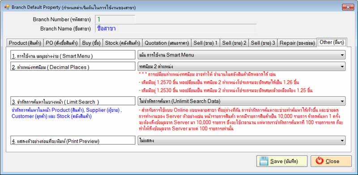Click the Branch Name field
Image resolution: width=358 pixels, height=175 pixels.
175,28
